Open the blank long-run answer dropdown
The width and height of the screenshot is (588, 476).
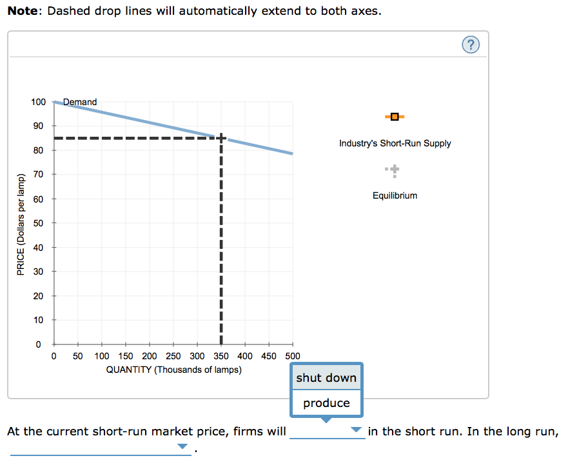(x=182, y=445)
